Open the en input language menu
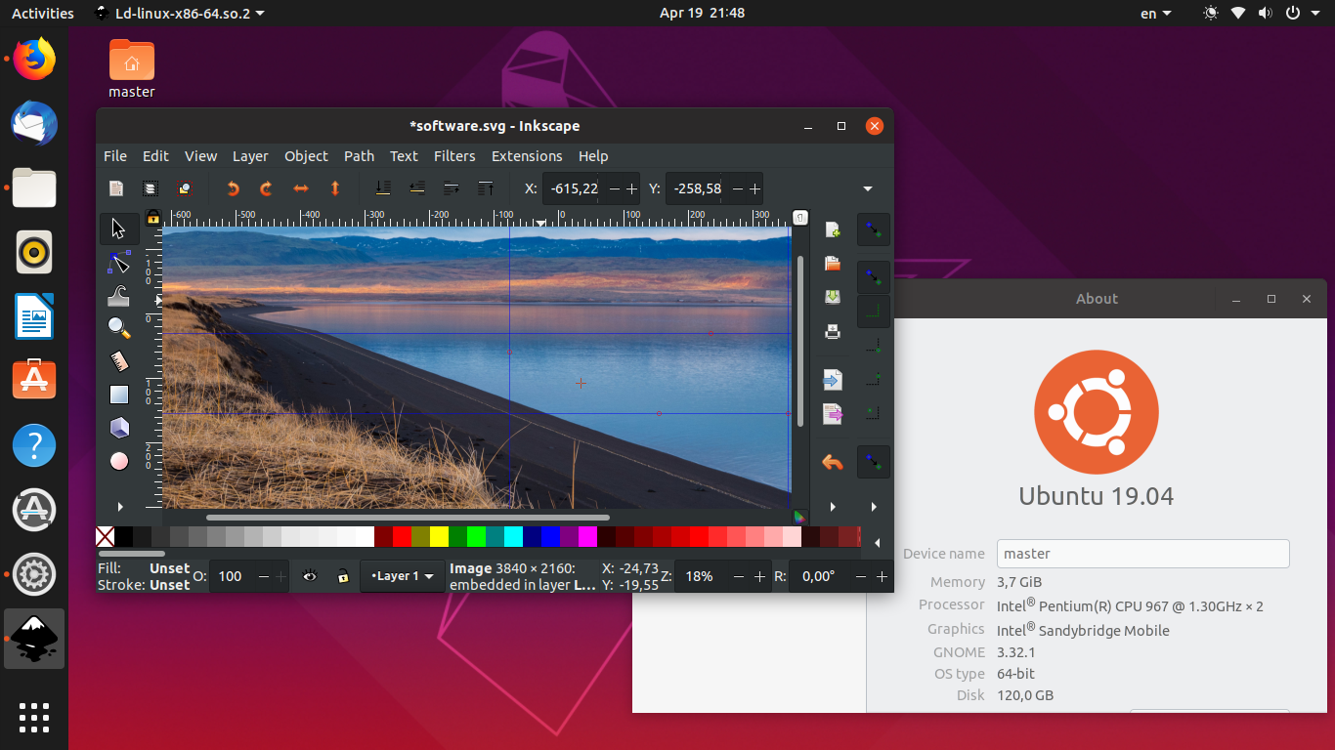Screen dimensions: 1335x750 pyautogui.click(x=1155, y=13)
